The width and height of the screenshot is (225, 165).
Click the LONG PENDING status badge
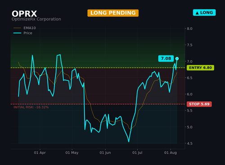coord(113,13)
